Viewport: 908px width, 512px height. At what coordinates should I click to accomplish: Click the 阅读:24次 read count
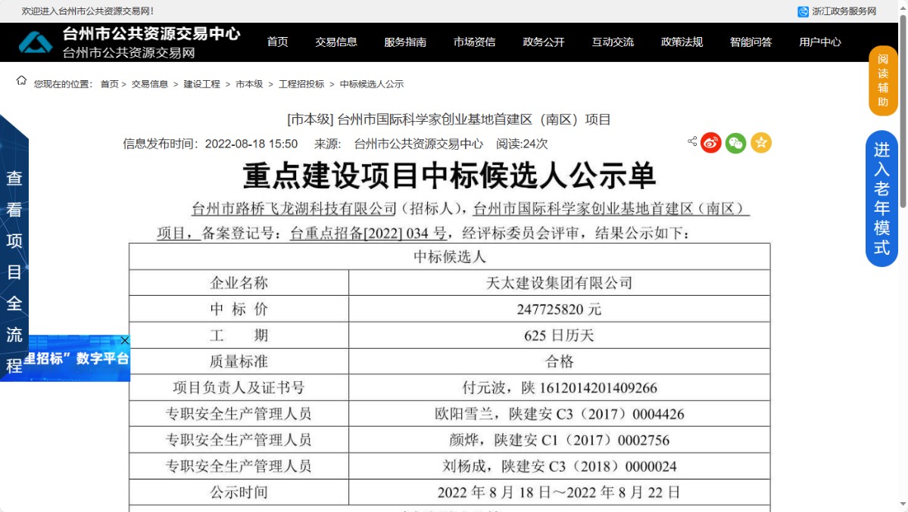click(522, 144)
